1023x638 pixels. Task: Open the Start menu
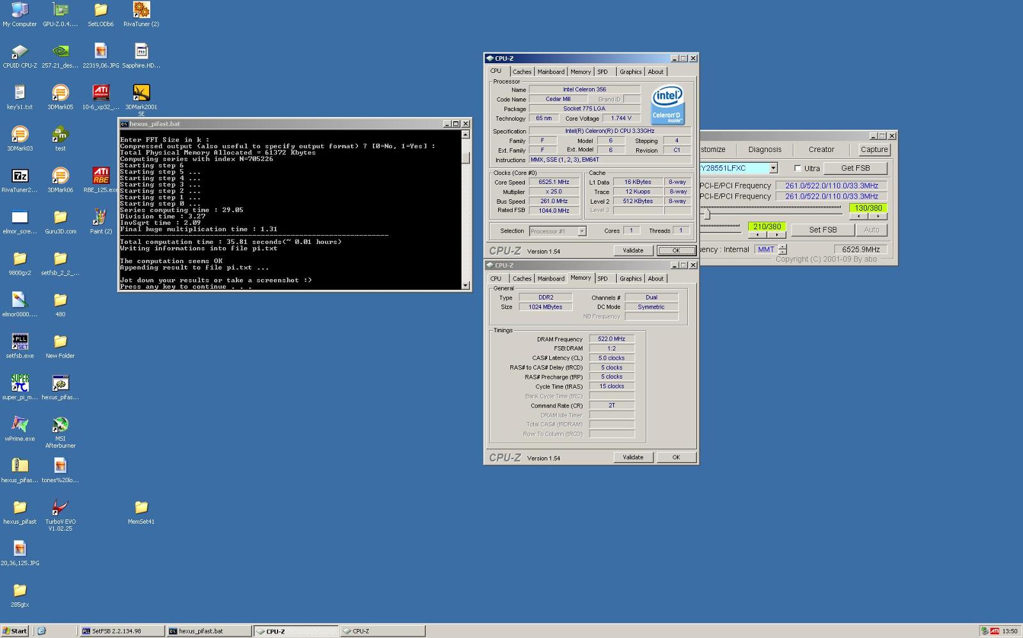tap(15, 631)
